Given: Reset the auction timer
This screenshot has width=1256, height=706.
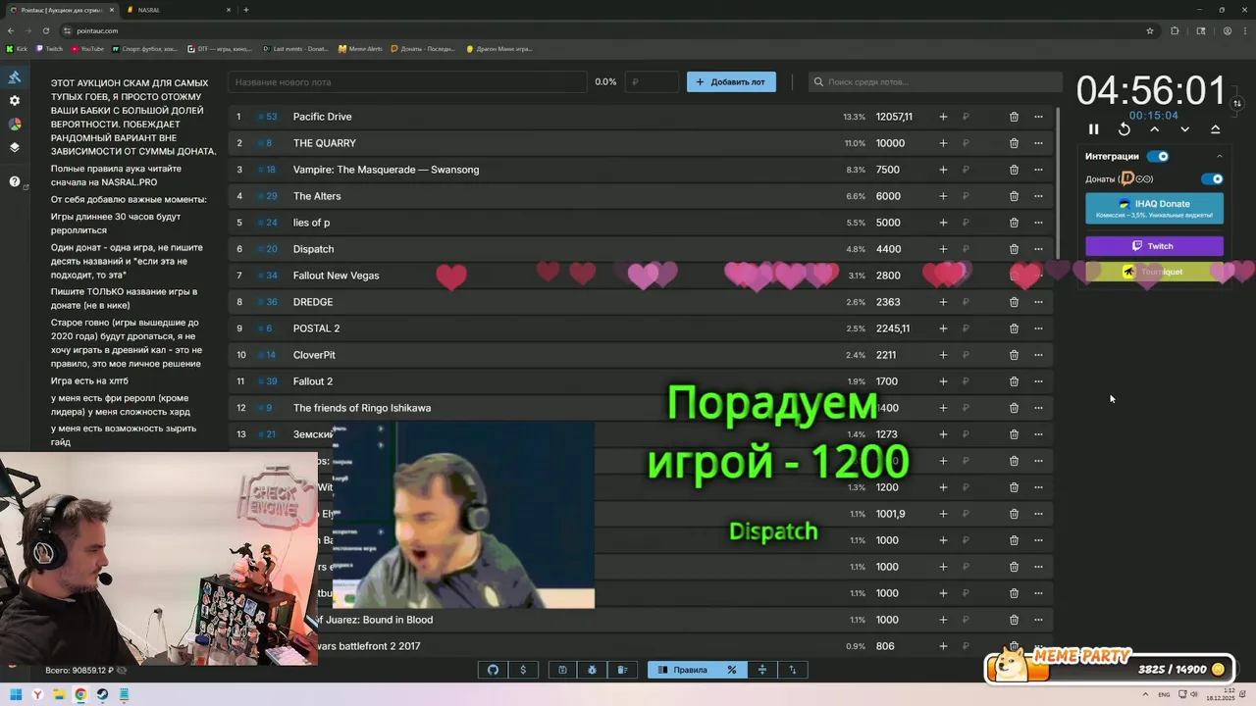Looking at the screenshot, I should tap(1125, 129).
